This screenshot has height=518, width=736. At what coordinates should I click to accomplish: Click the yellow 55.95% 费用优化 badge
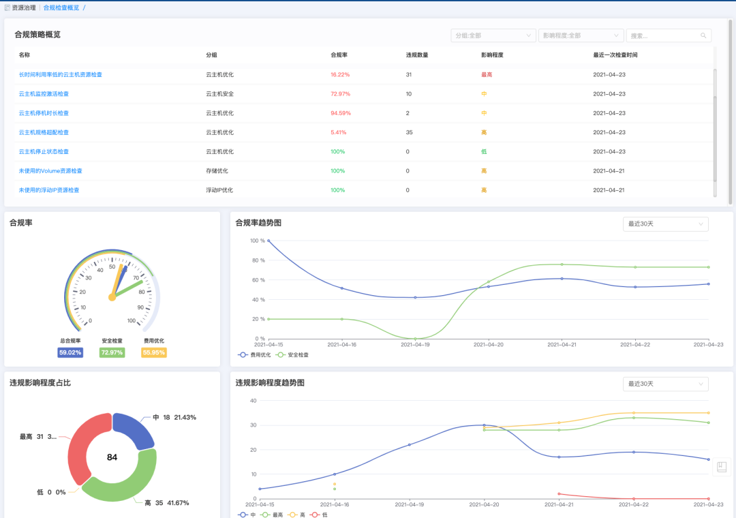pos(154,352)
